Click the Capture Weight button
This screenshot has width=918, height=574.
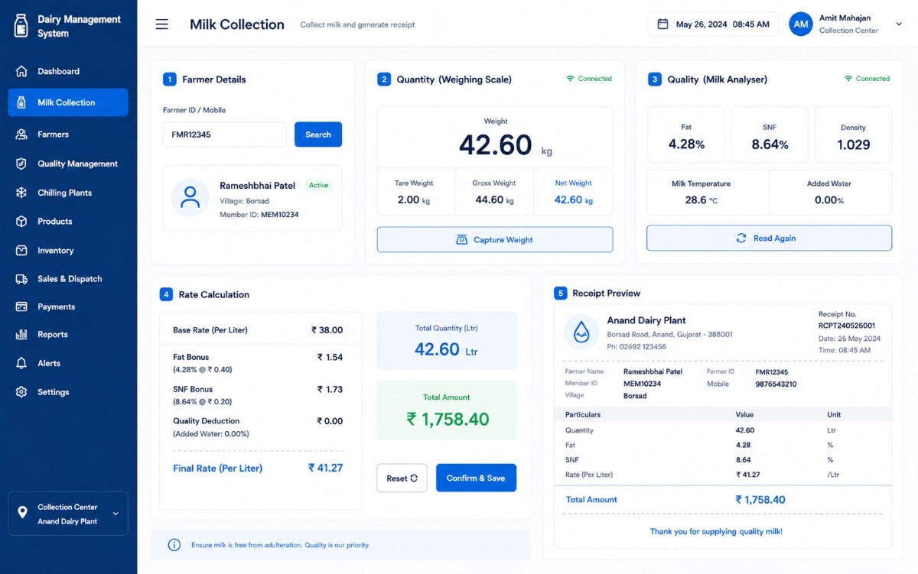(x=495, y=239)
